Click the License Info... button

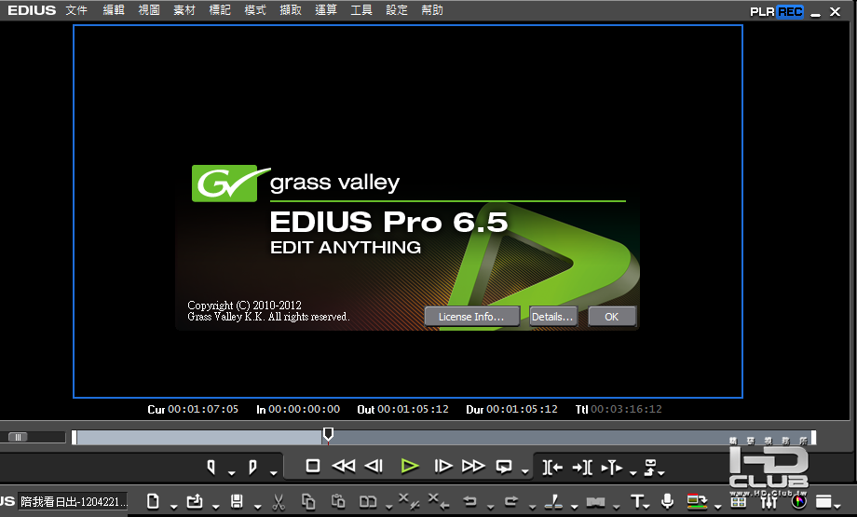tap(471, 317)
